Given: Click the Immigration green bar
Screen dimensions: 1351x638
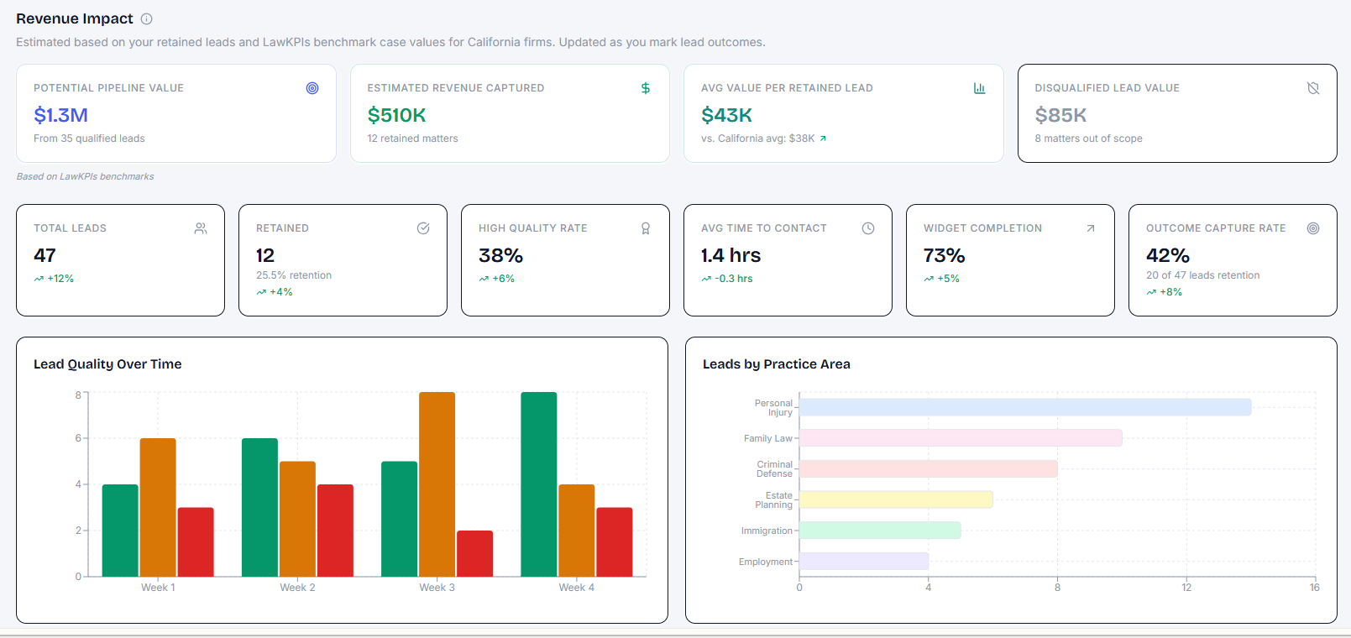Looking at the screenshot, I should coord(880,531).
